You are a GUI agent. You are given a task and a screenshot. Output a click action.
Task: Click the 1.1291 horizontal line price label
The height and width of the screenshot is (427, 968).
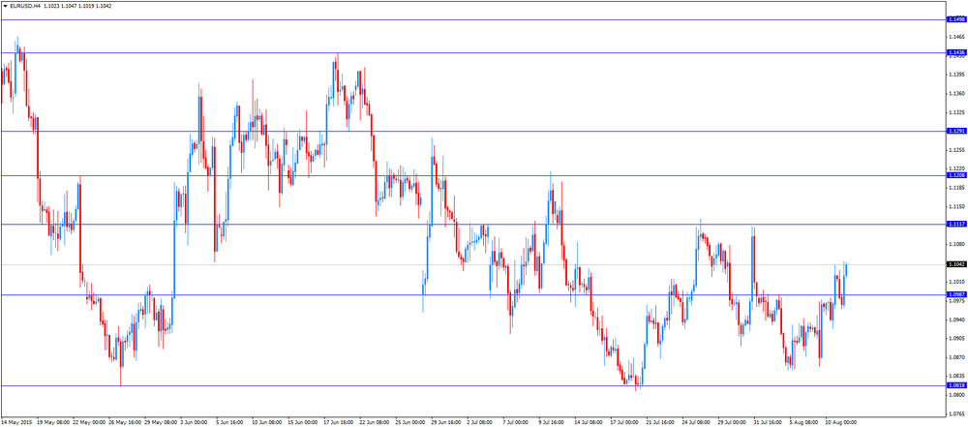(955, 131)
